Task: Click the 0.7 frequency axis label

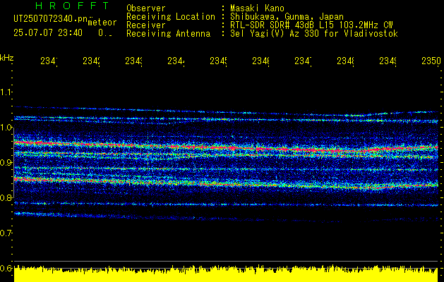Action: coord(6,233)
